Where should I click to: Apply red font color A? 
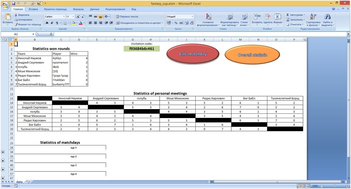[81, 23]
